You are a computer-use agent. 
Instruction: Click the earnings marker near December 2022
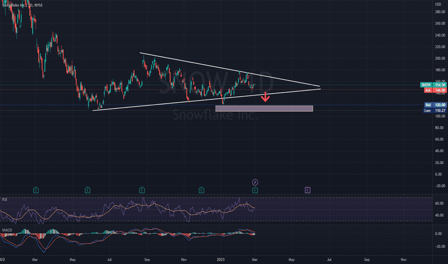coord(201,190)
